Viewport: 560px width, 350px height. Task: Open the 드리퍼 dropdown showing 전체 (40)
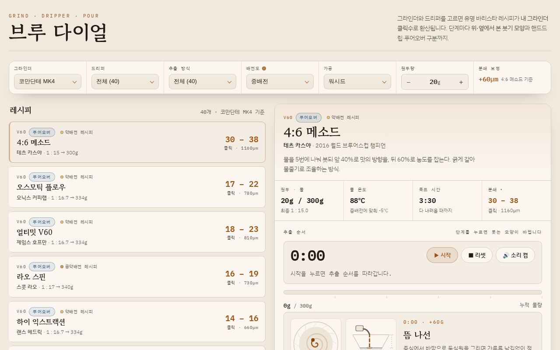click(125, 81)
